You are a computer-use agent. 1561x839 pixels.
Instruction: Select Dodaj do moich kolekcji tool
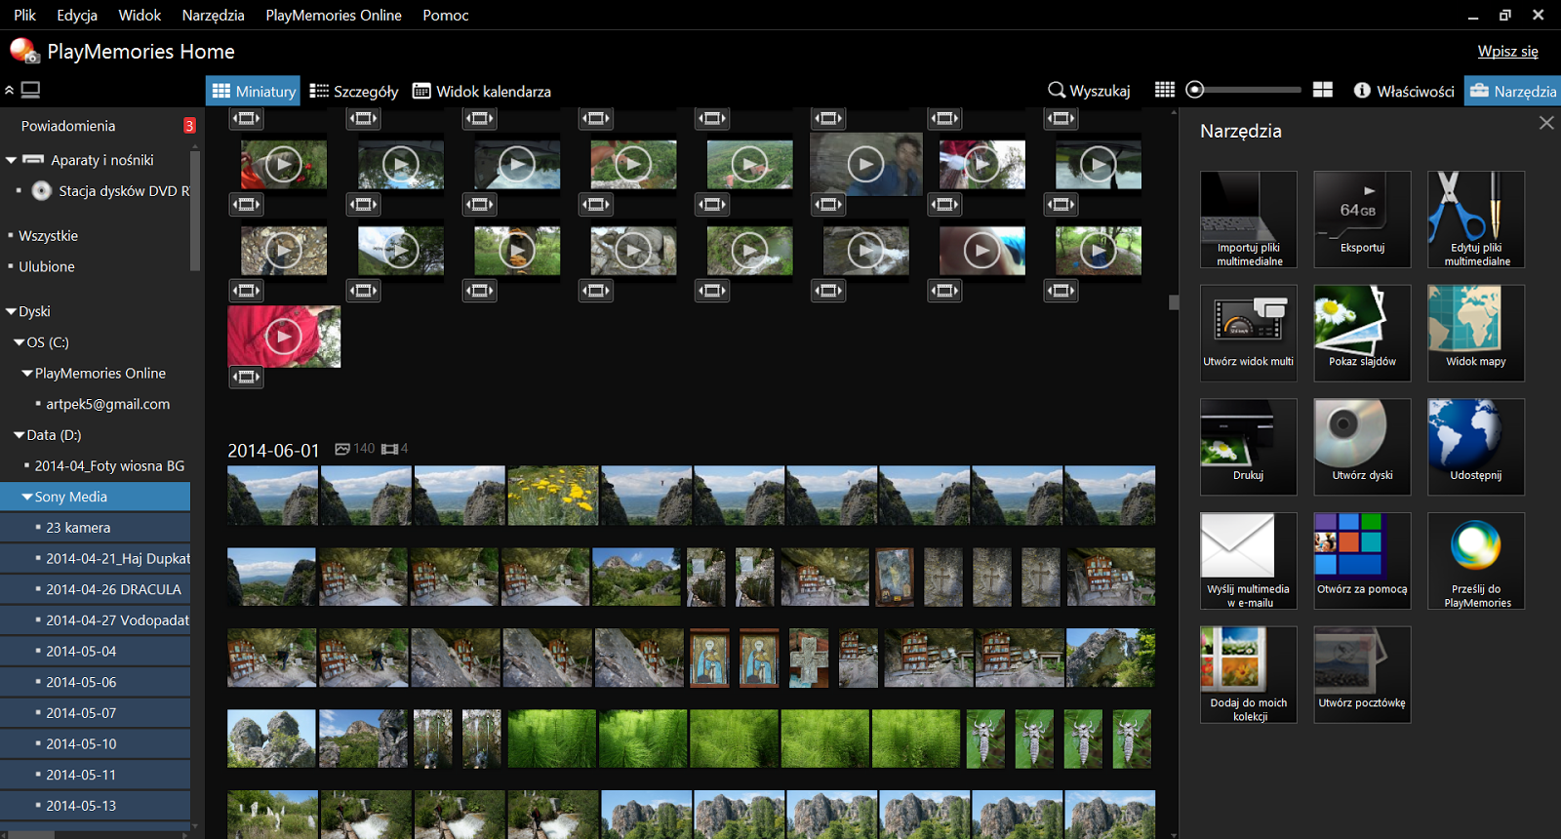tap(1249, 674)
